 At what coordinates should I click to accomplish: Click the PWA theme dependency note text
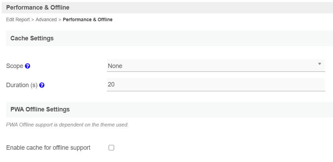67,125
